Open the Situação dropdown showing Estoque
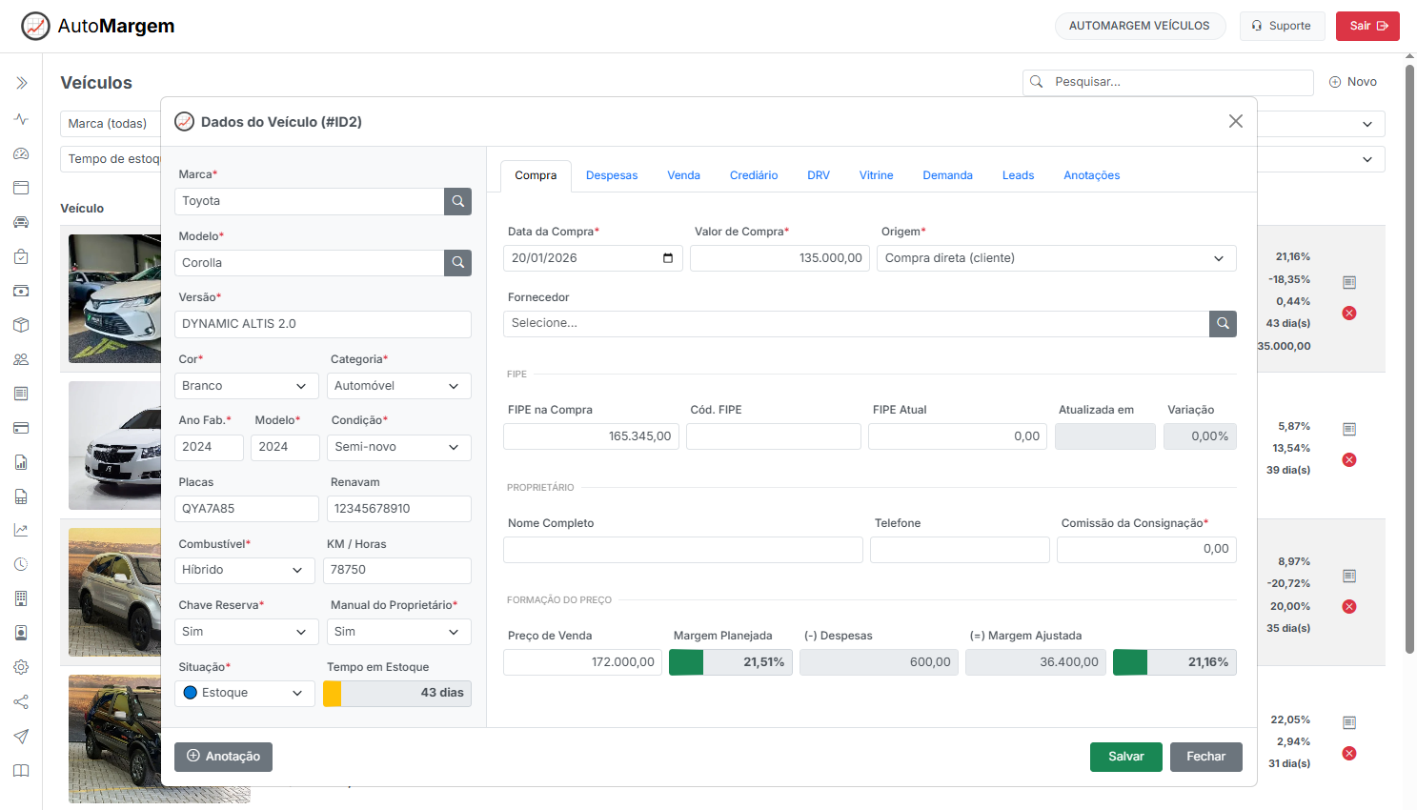Viewport: 1417px width, 810px height. click(x=245, y=693)
